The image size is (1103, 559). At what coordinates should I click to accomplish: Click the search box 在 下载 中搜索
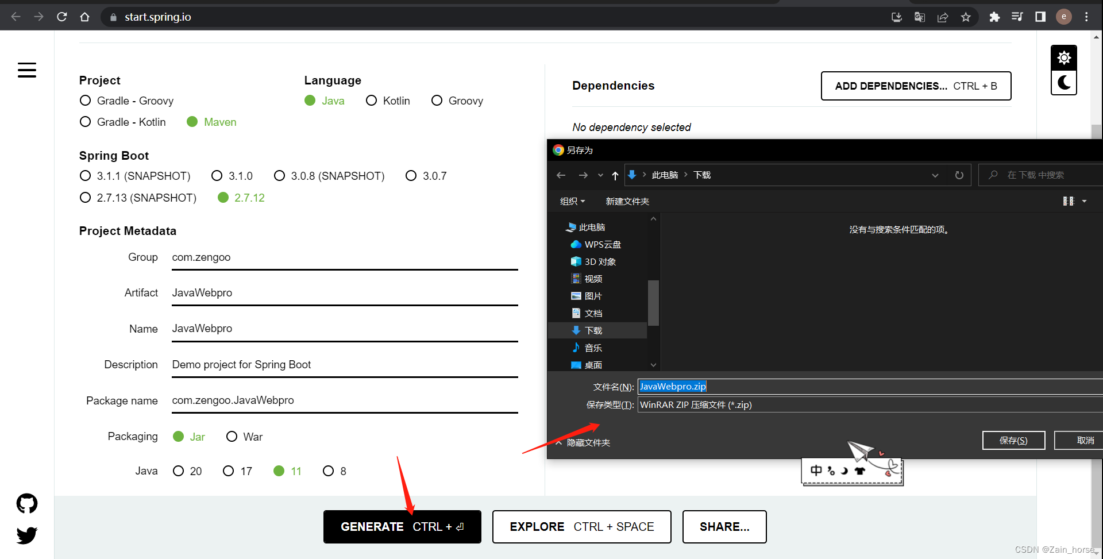pyautogui.click(x=1041, y=175)
